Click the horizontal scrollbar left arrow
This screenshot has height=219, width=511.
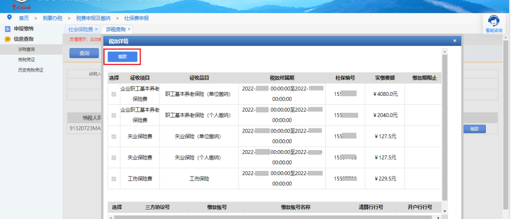110,218
